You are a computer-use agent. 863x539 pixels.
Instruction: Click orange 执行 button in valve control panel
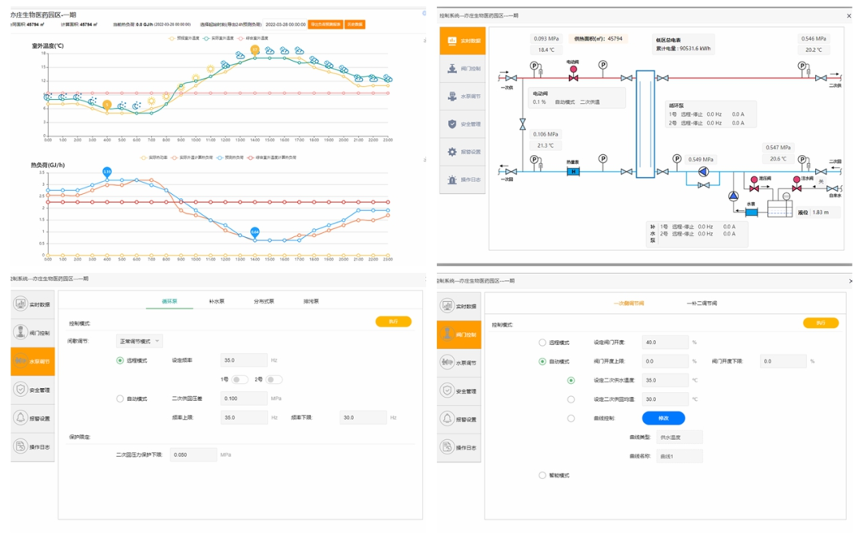click(821, 323)
